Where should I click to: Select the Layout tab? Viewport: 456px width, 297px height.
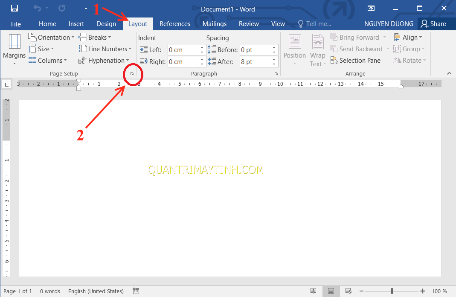click(x=138, y=24)
